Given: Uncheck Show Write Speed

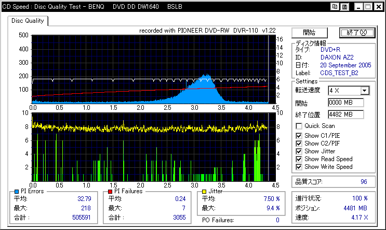Looking at the screenshot, I should point(299,167).
